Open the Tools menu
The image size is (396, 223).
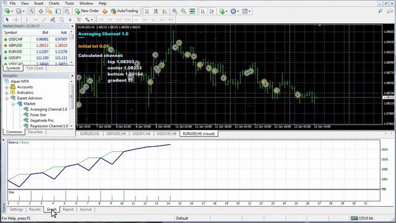tap(69, 3)
